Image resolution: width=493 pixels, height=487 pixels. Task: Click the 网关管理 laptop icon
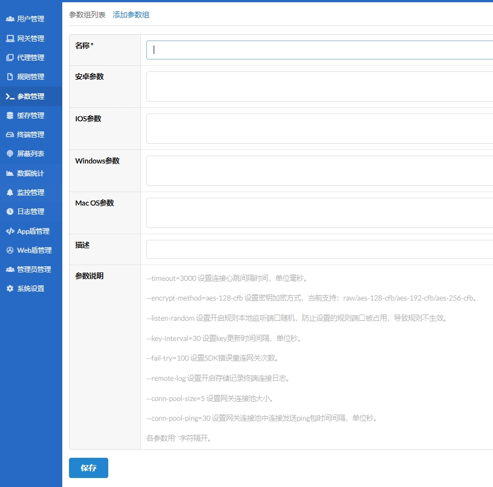point(10,39)
